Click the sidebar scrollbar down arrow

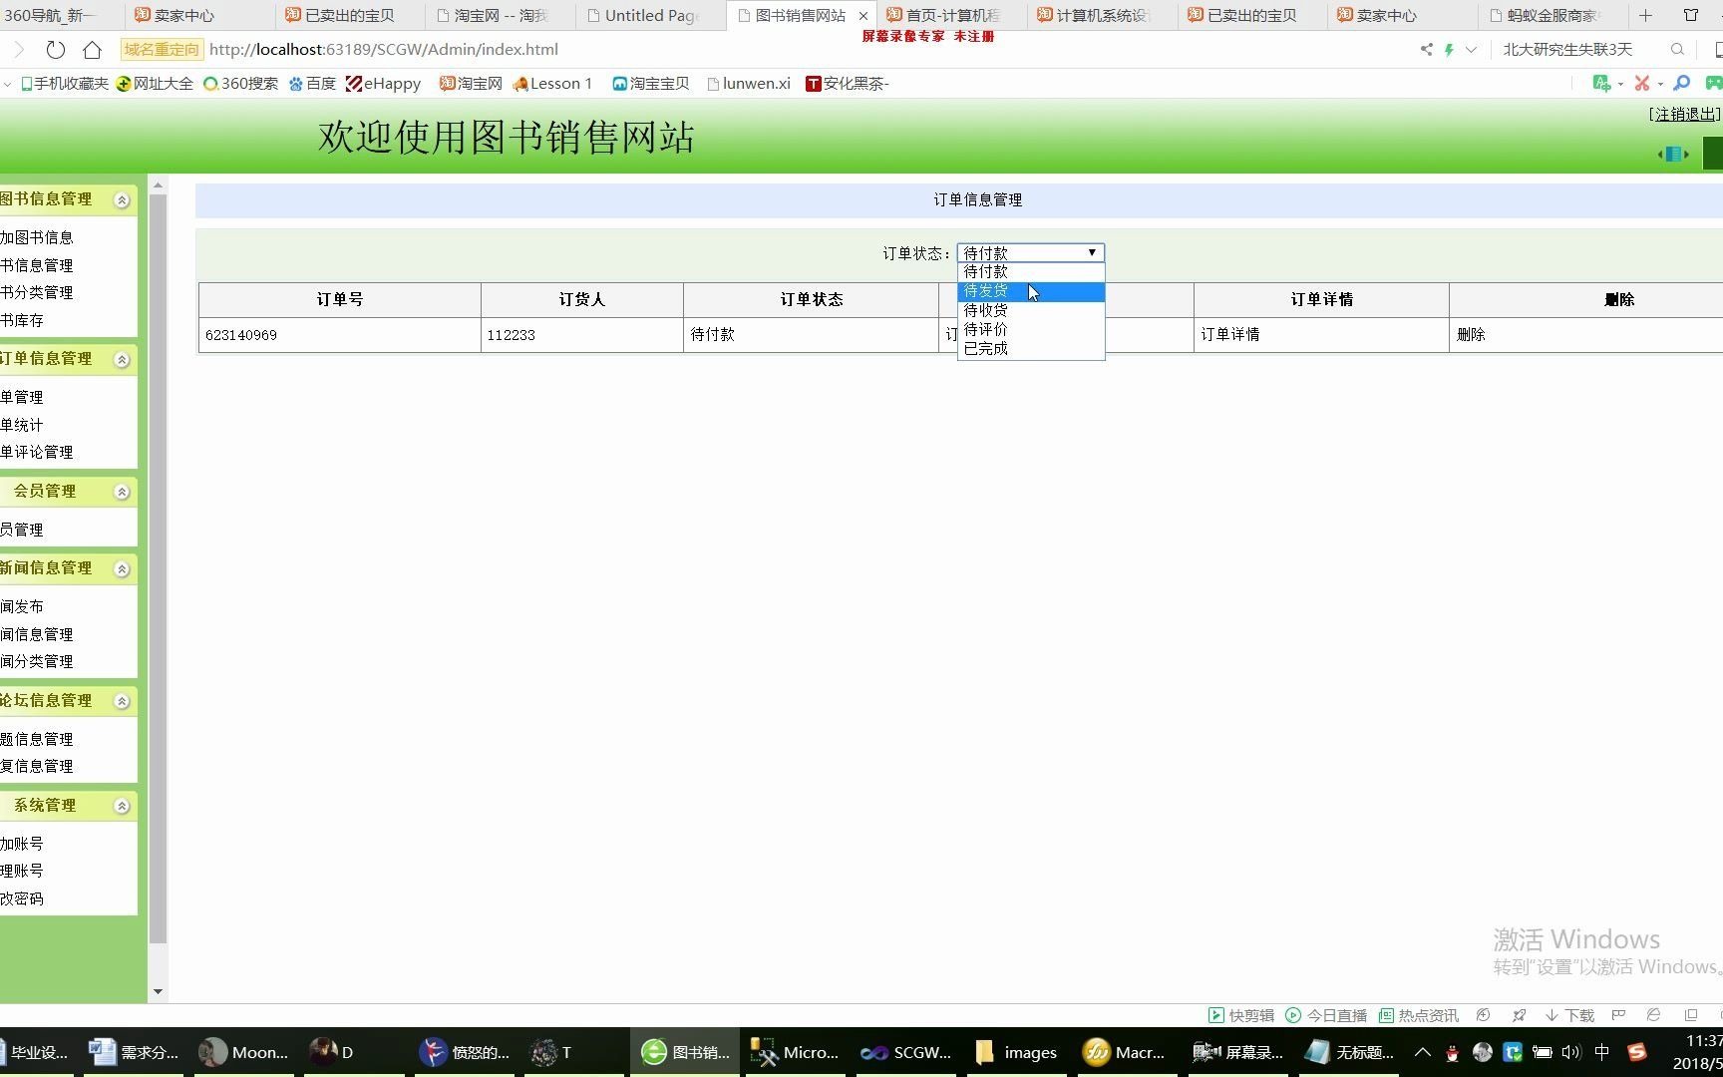[x=158, y=991]
